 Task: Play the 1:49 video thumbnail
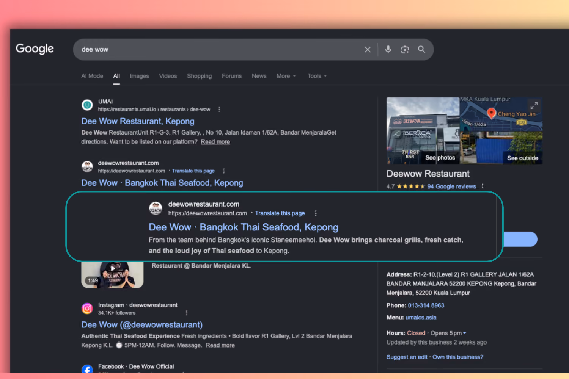coord(112,274)
